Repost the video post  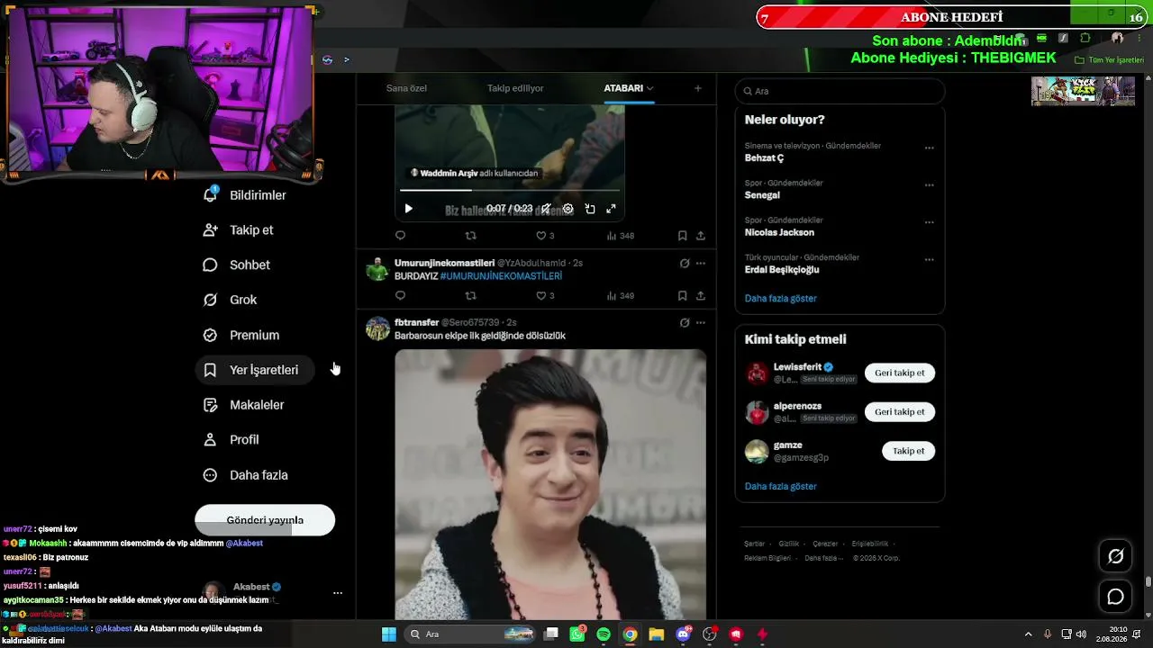(x=470, y=236)
